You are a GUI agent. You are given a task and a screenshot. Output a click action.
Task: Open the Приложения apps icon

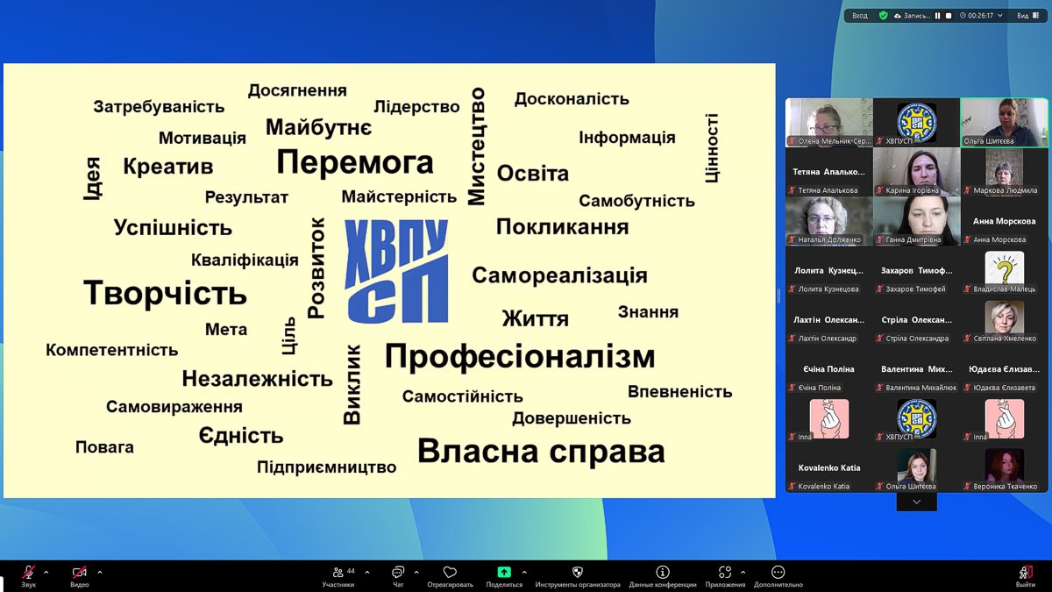(725, 572)
